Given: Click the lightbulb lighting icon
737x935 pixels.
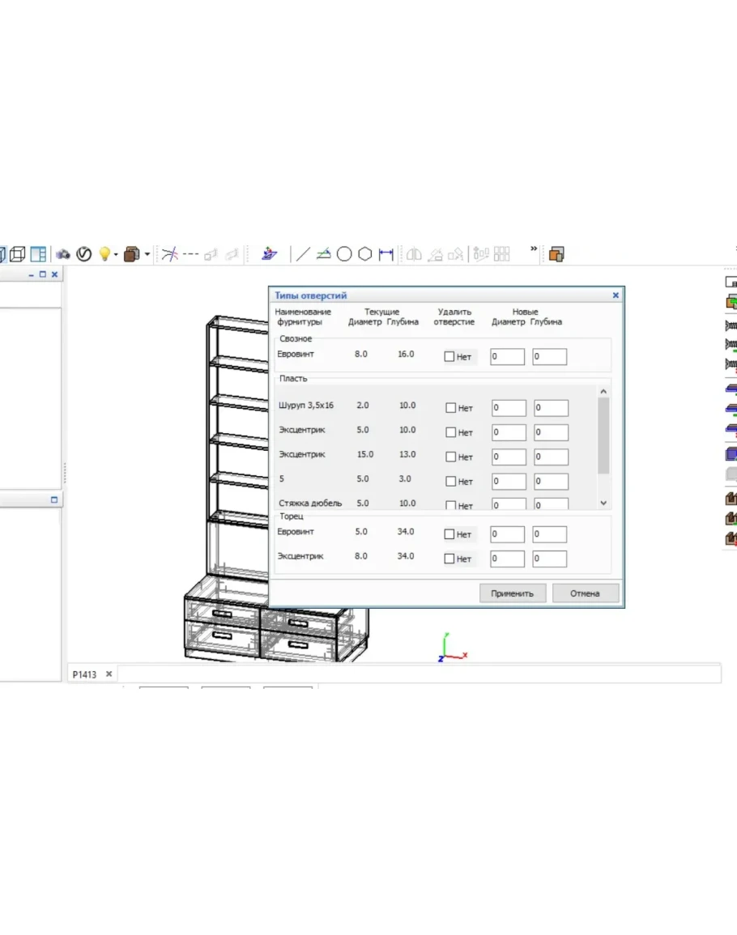Looking at the screenshot, I should click(104, 254).
